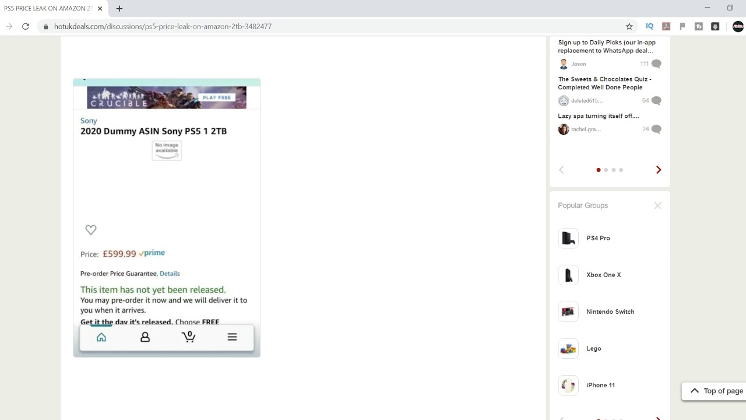Close the PS5 PRICE LEAK browser tab
746x420 pixels.
[x=100, y=8]
